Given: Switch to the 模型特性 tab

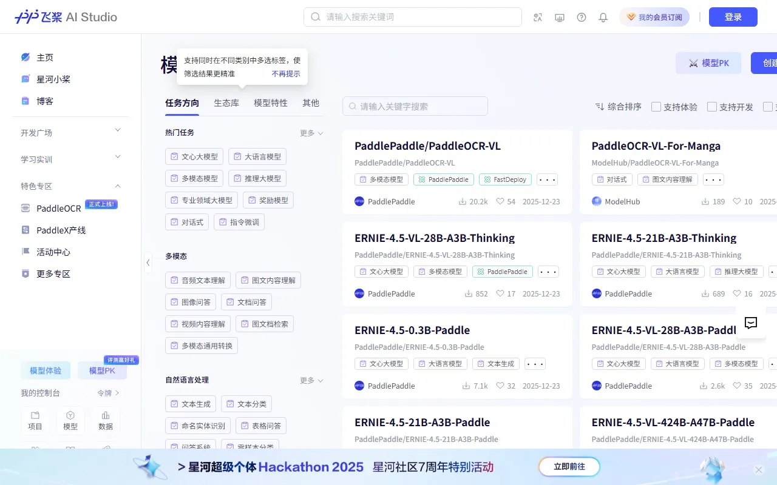Looking at the screenshot, I should [270, 103].
